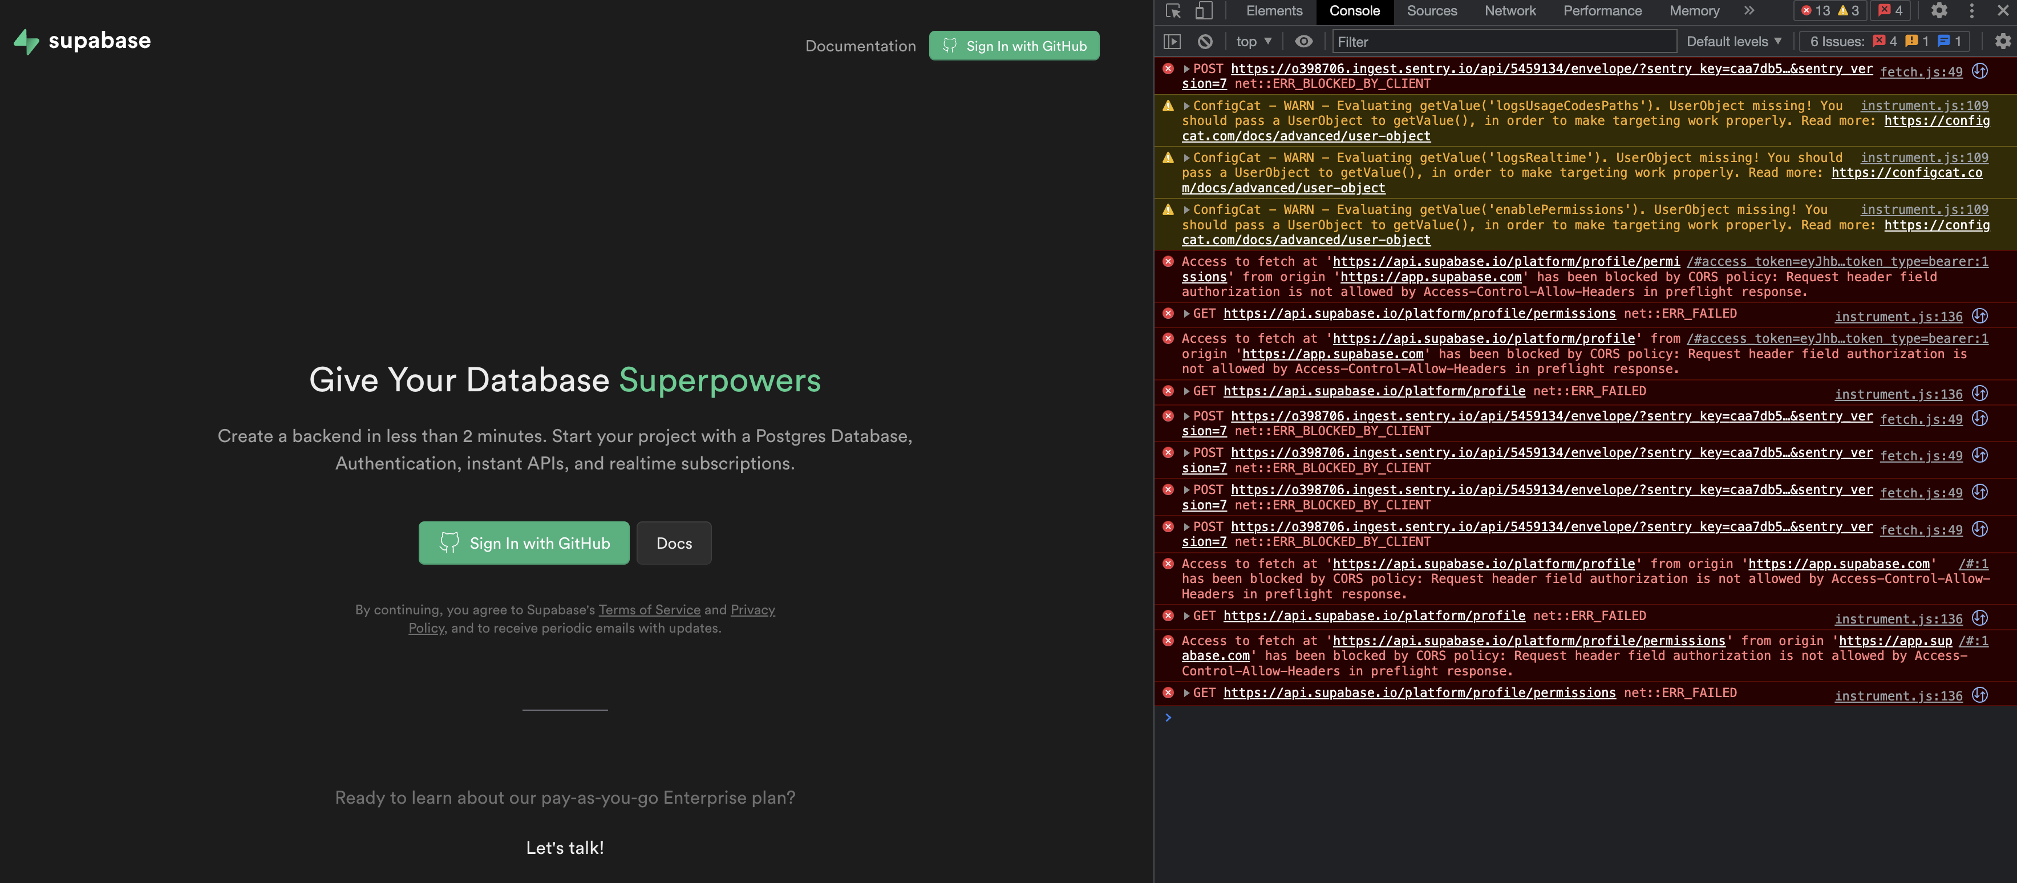Open the customize DevTools three-dot menu
2017x883 pixels.
click(x=1971, y=11)
